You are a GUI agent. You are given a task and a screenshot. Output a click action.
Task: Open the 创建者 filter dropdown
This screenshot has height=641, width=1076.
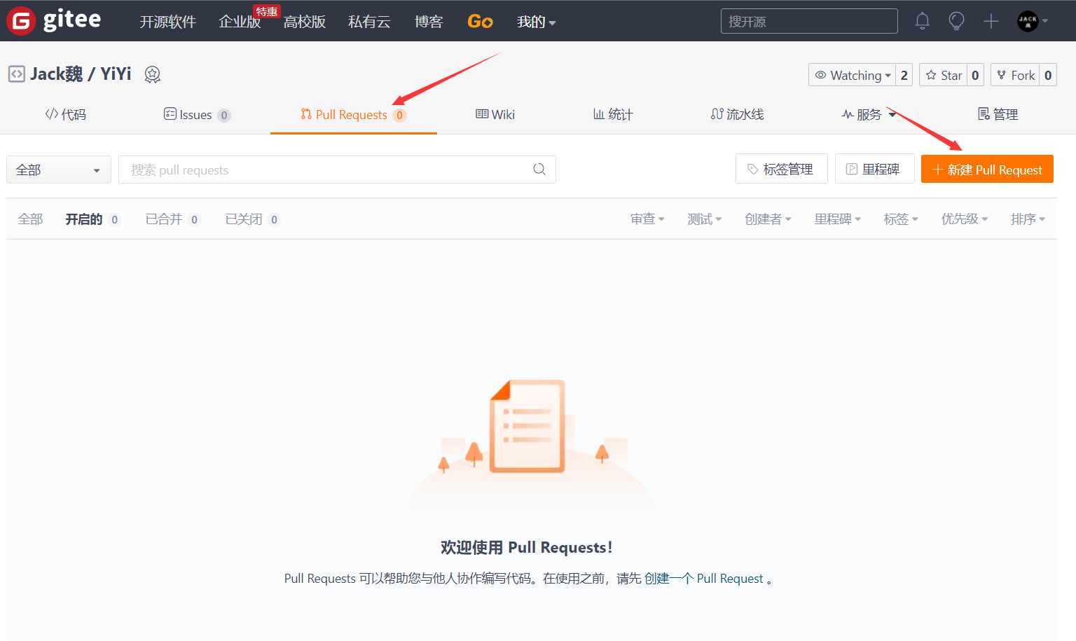(768, 219)
